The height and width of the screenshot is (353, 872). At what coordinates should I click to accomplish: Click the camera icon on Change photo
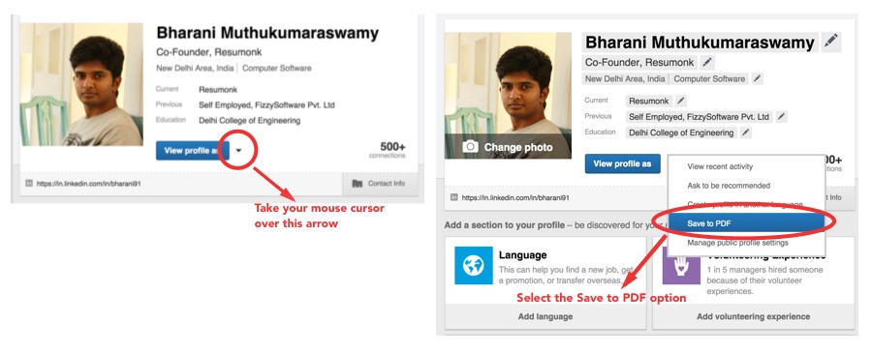tap(471, 147)
